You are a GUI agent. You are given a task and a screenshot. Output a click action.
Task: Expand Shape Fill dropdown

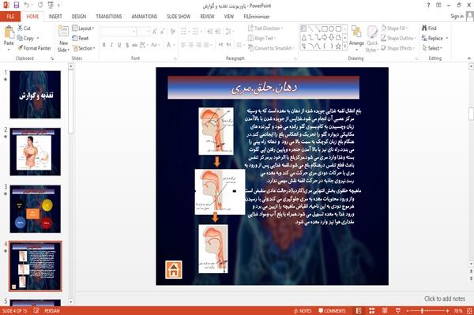pyautogui.click(x=394, y=28)
